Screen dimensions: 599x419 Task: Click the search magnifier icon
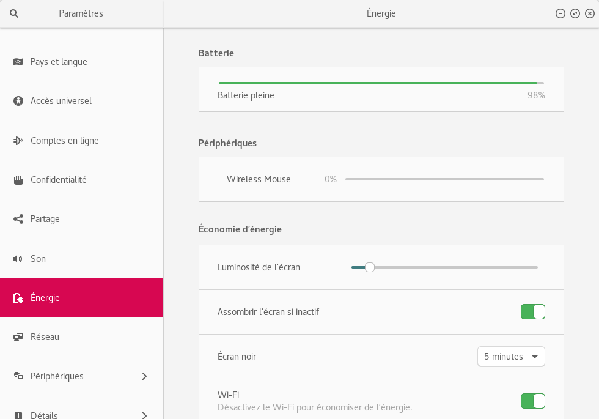[x=14, y=13]
